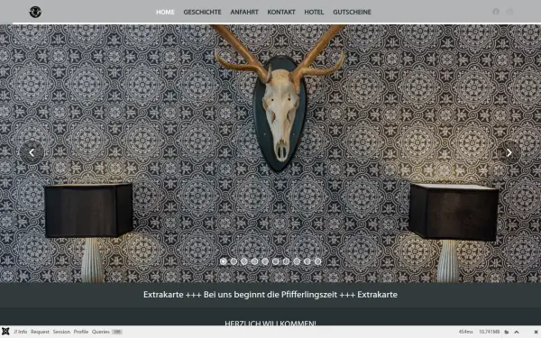Click the Joomla debug bar logo
The height and width of the screenshot is (338, 541).
[5, 332]
